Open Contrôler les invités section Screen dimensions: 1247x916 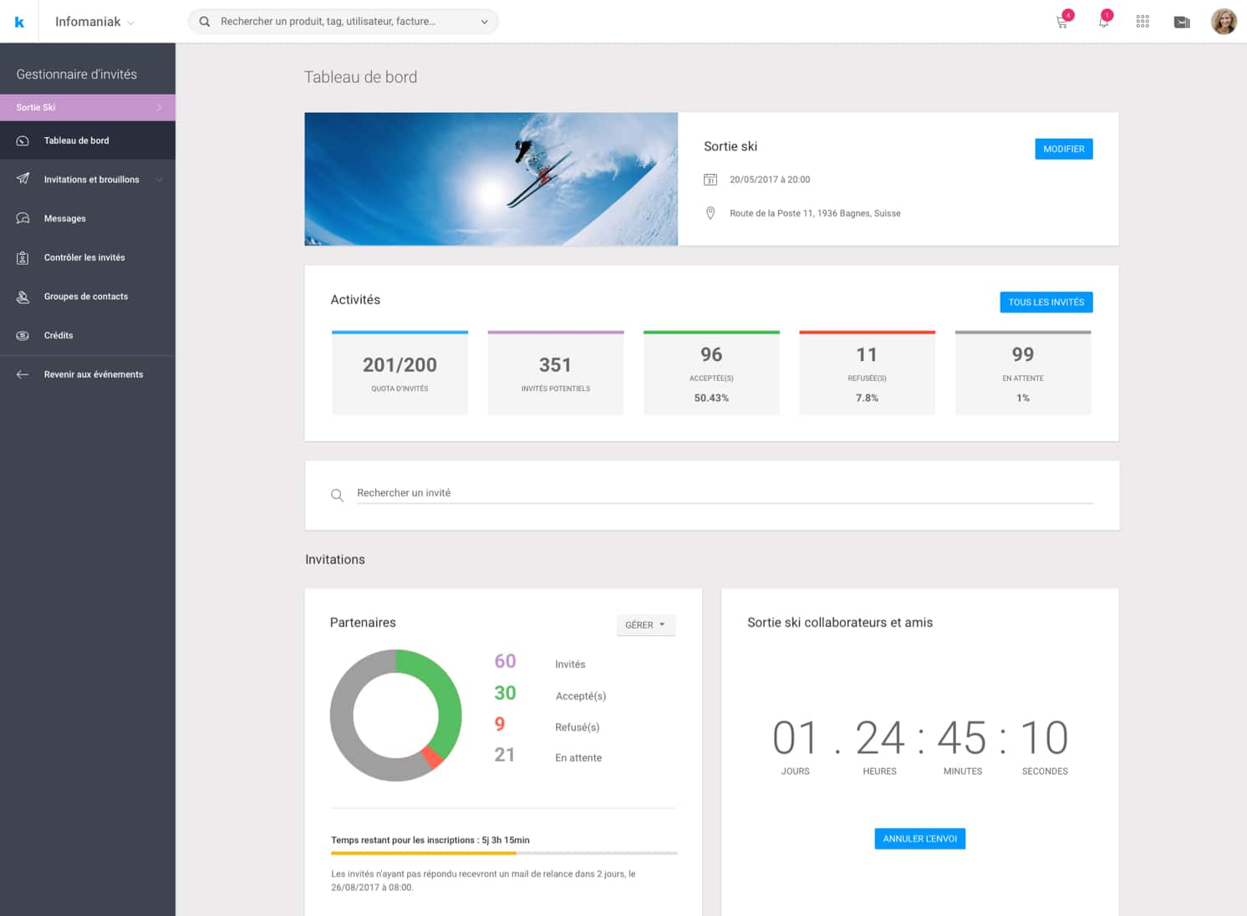84,258
